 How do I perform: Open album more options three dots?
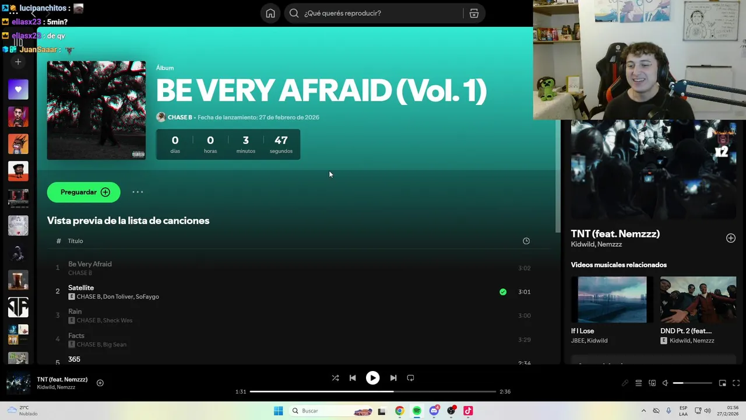click(x=138, y=192)
